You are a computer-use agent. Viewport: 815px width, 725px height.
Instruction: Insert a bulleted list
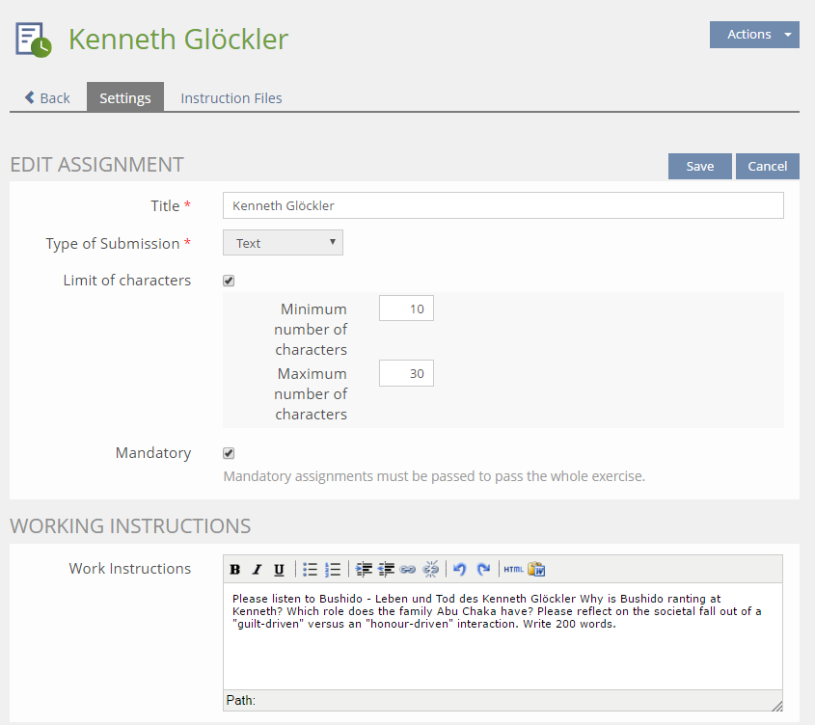310,569
